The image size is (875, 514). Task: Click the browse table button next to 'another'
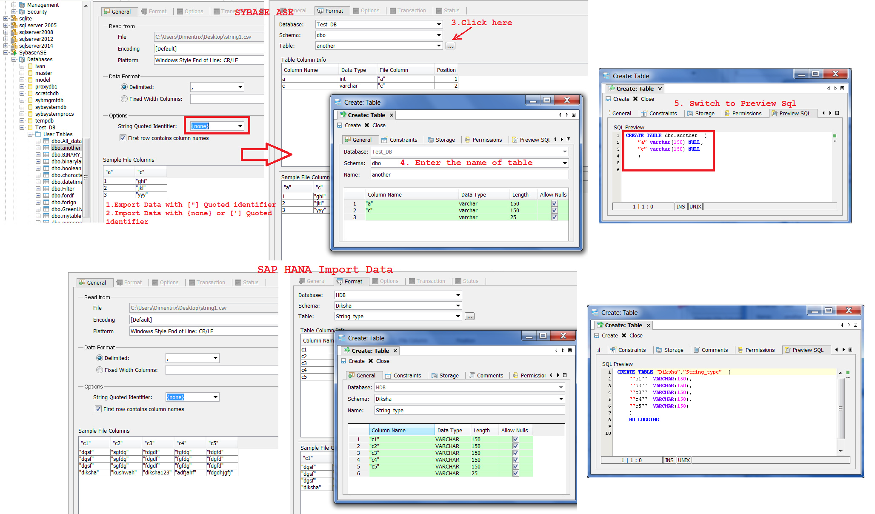(x=450, y=46)
